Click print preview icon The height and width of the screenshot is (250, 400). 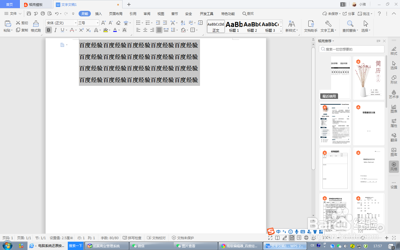(x=50, y=14)
